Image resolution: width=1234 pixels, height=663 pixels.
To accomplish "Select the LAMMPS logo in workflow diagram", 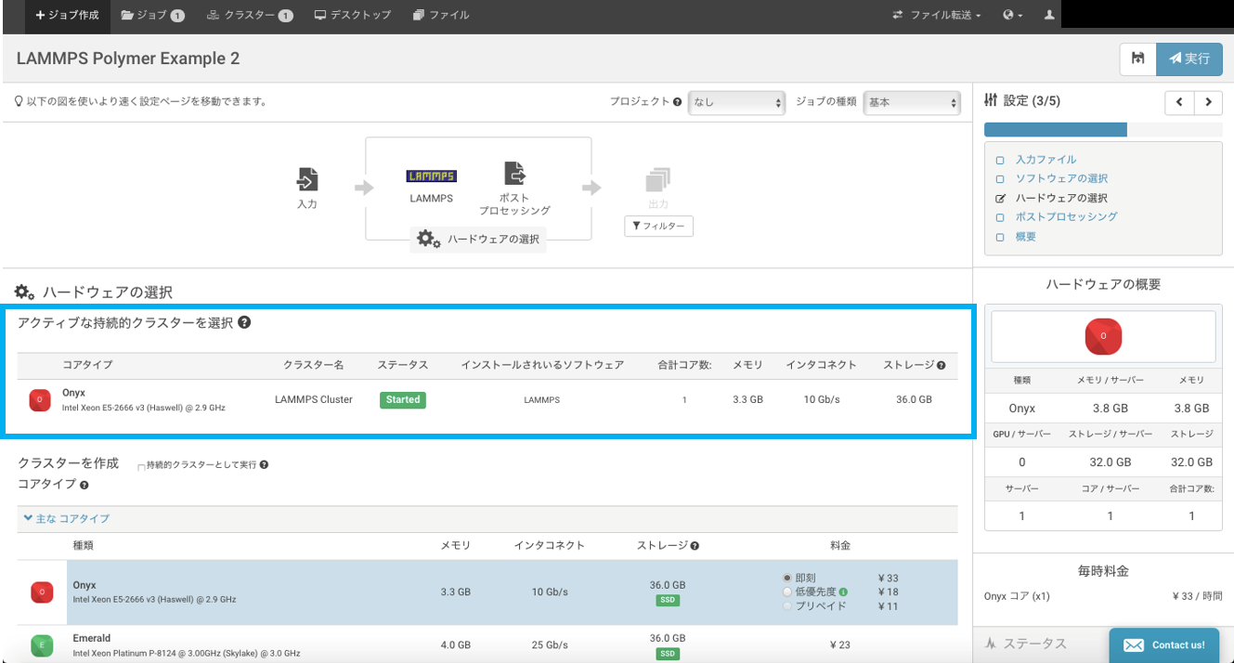I will [x=432, y=176].
